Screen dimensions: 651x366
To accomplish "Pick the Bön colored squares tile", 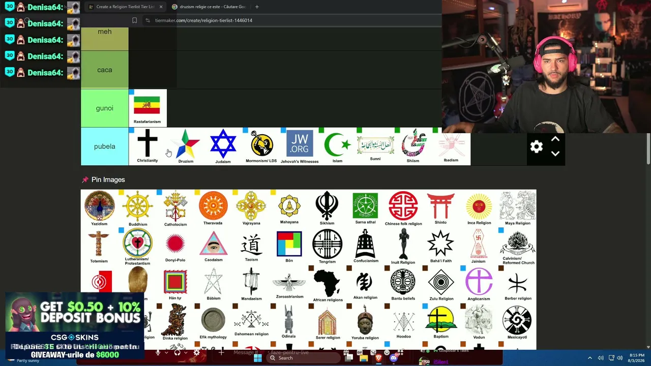I will (289, 247).
